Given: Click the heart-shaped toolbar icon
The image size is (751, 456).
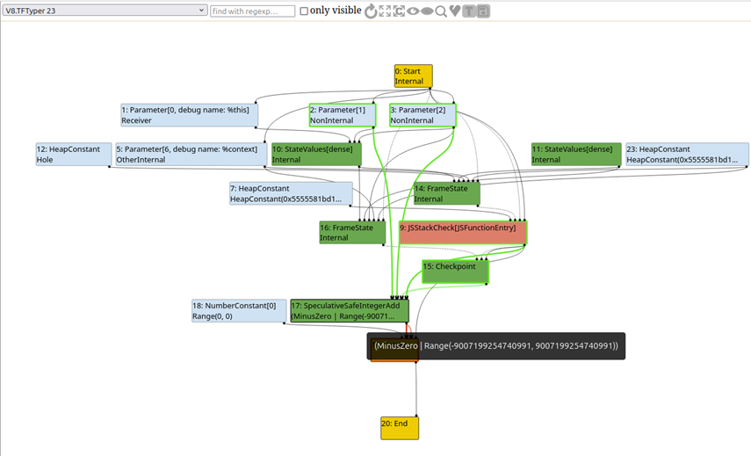Looking at the screenshot, I should click(455, 11).
